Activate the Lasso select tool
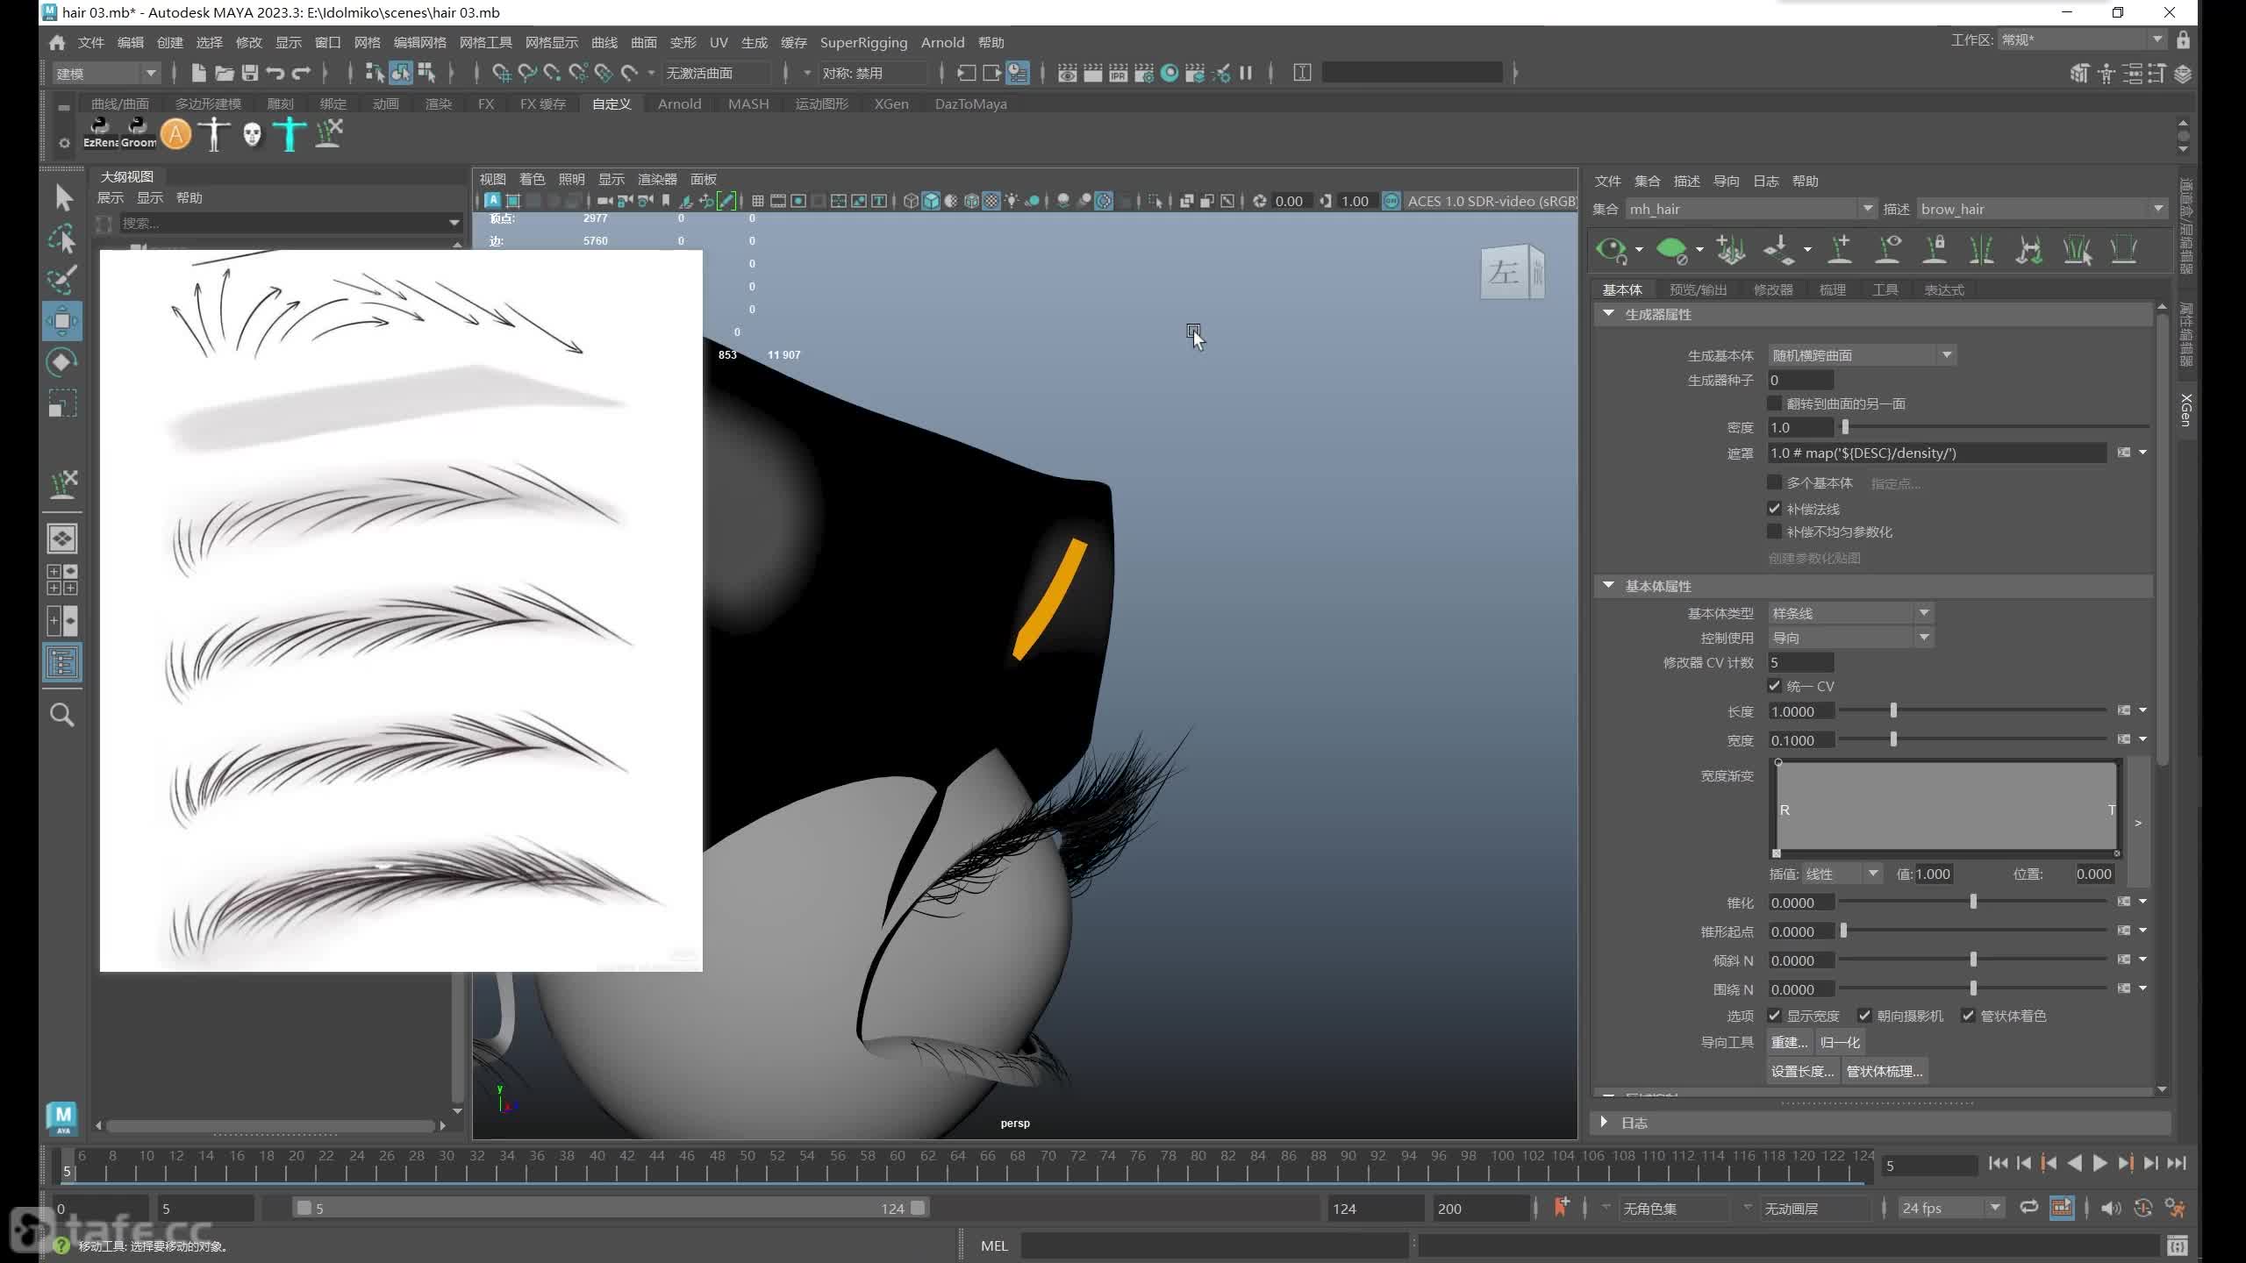 [62, 239]
